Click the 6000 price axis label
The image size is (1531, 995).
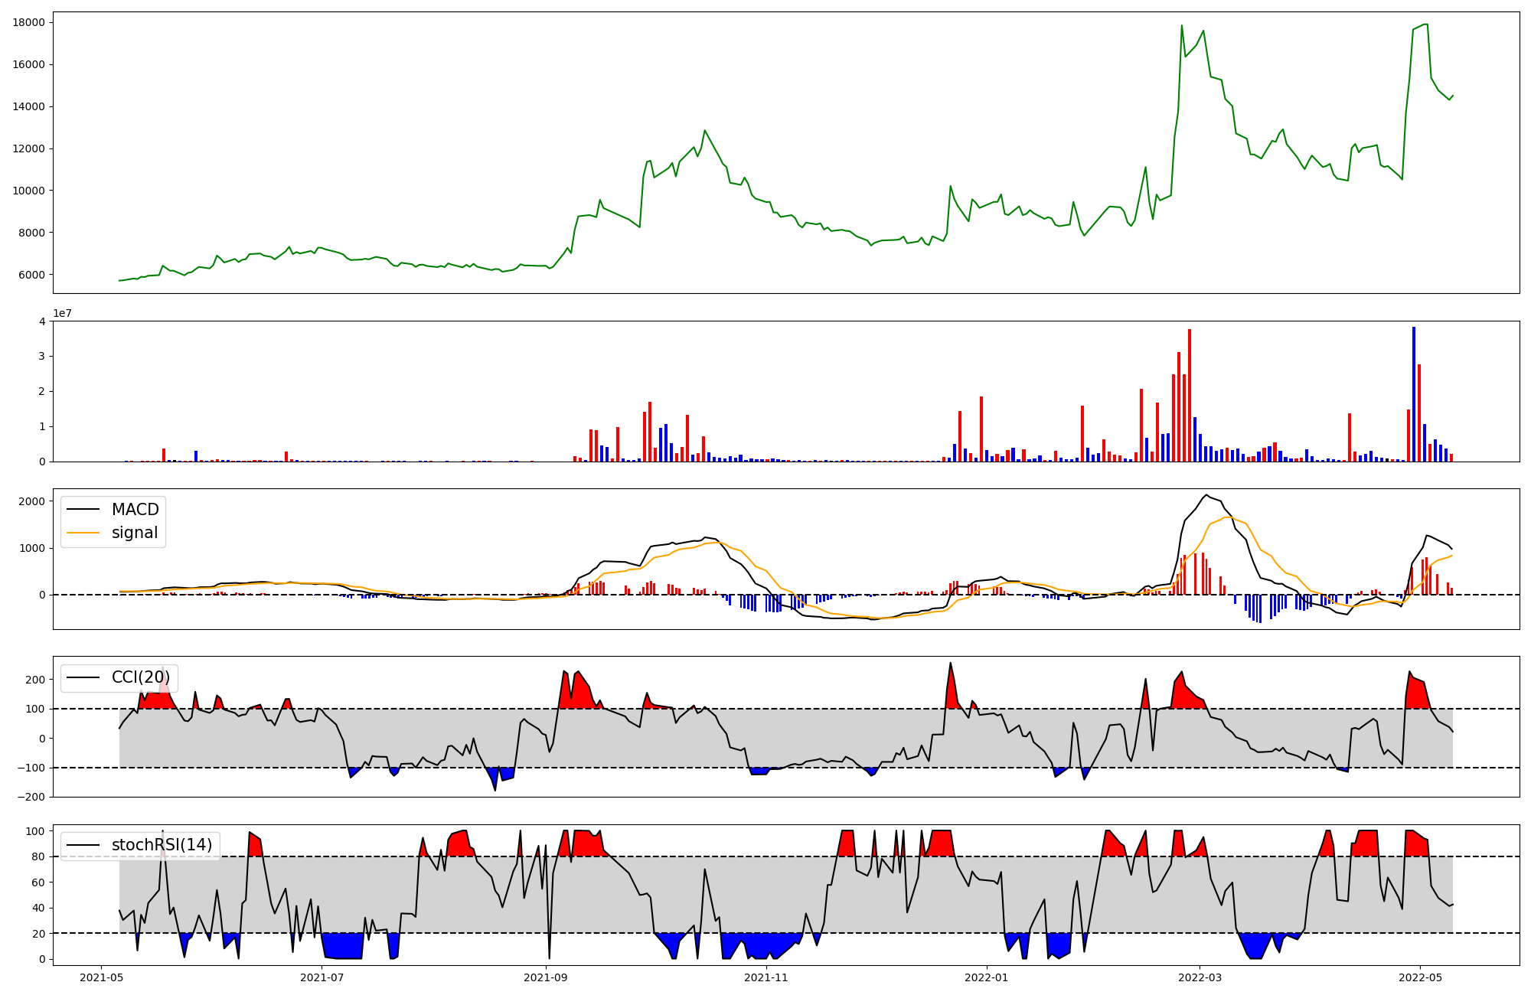(31, 275)
